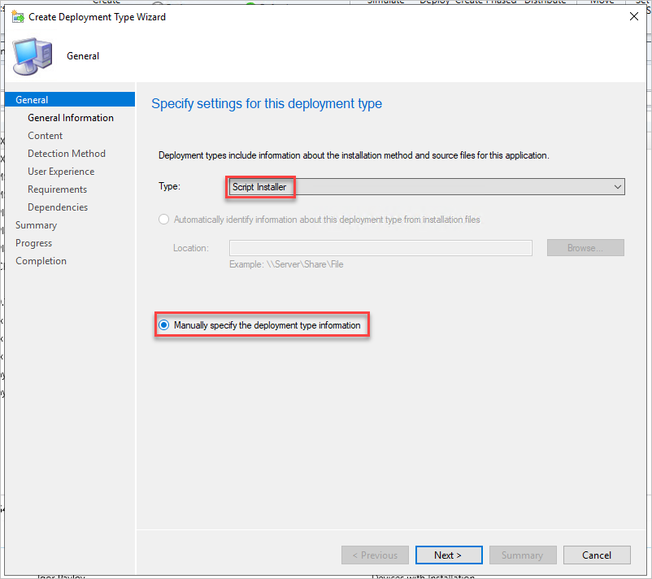The width and height of the screenshot is (652, 579).
Task: Select the Manually specify deployment type radio button
Action: tap(163, 324)
